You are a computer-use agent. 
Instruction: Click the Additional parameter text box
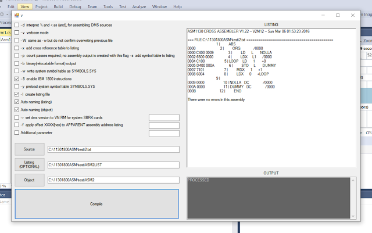coord(164,133)
